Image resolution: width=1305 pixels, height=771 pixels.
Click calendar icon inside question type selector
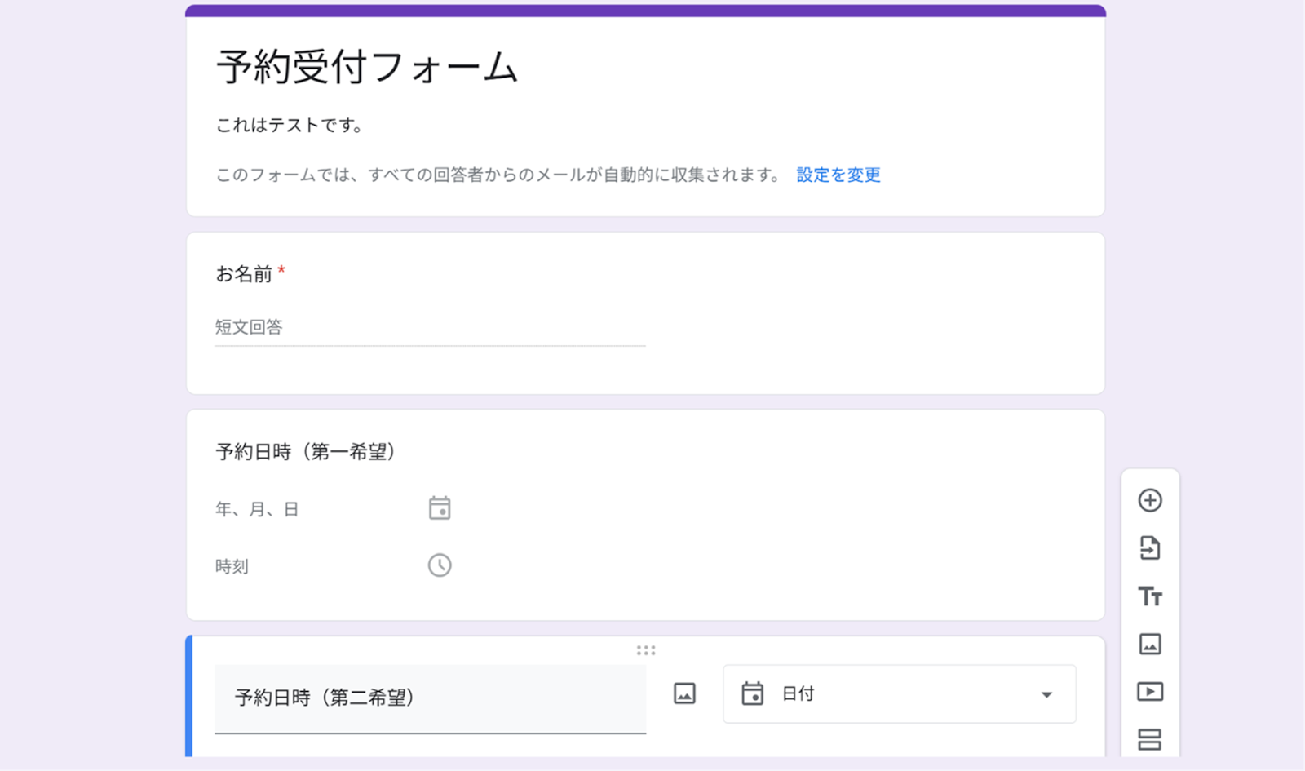click(752, 693)
